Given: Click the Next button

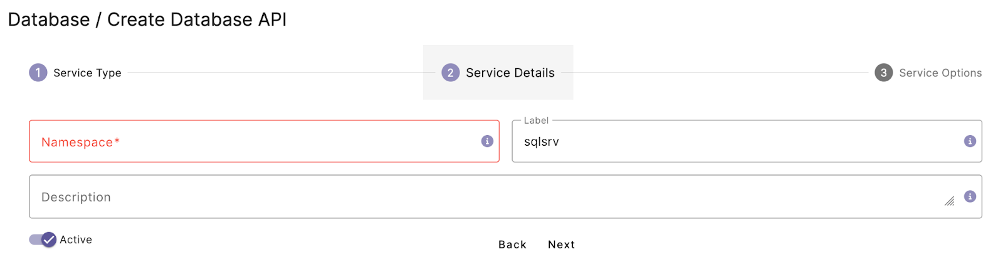Looking at the screenshot, I should pyautogui.click(x=561, y=244).
